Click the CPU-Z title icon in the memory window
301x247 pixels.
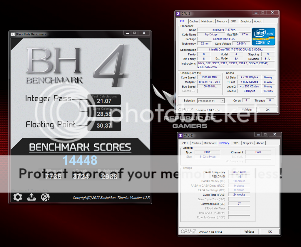(180, 136)
